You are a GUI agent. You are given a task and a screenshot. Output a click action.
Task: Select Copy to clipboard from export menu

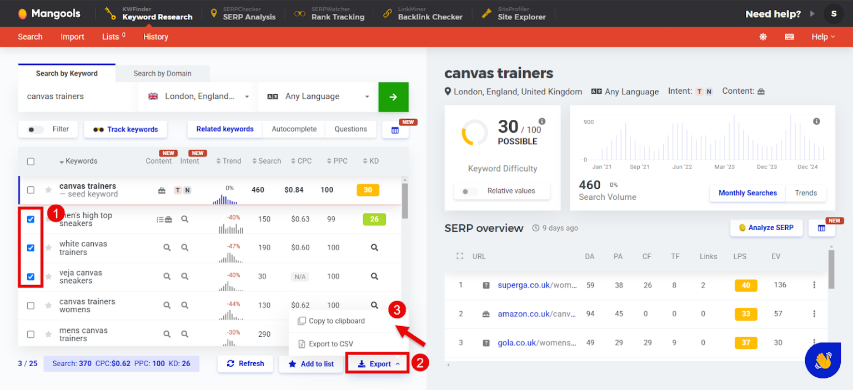point(332,321)
